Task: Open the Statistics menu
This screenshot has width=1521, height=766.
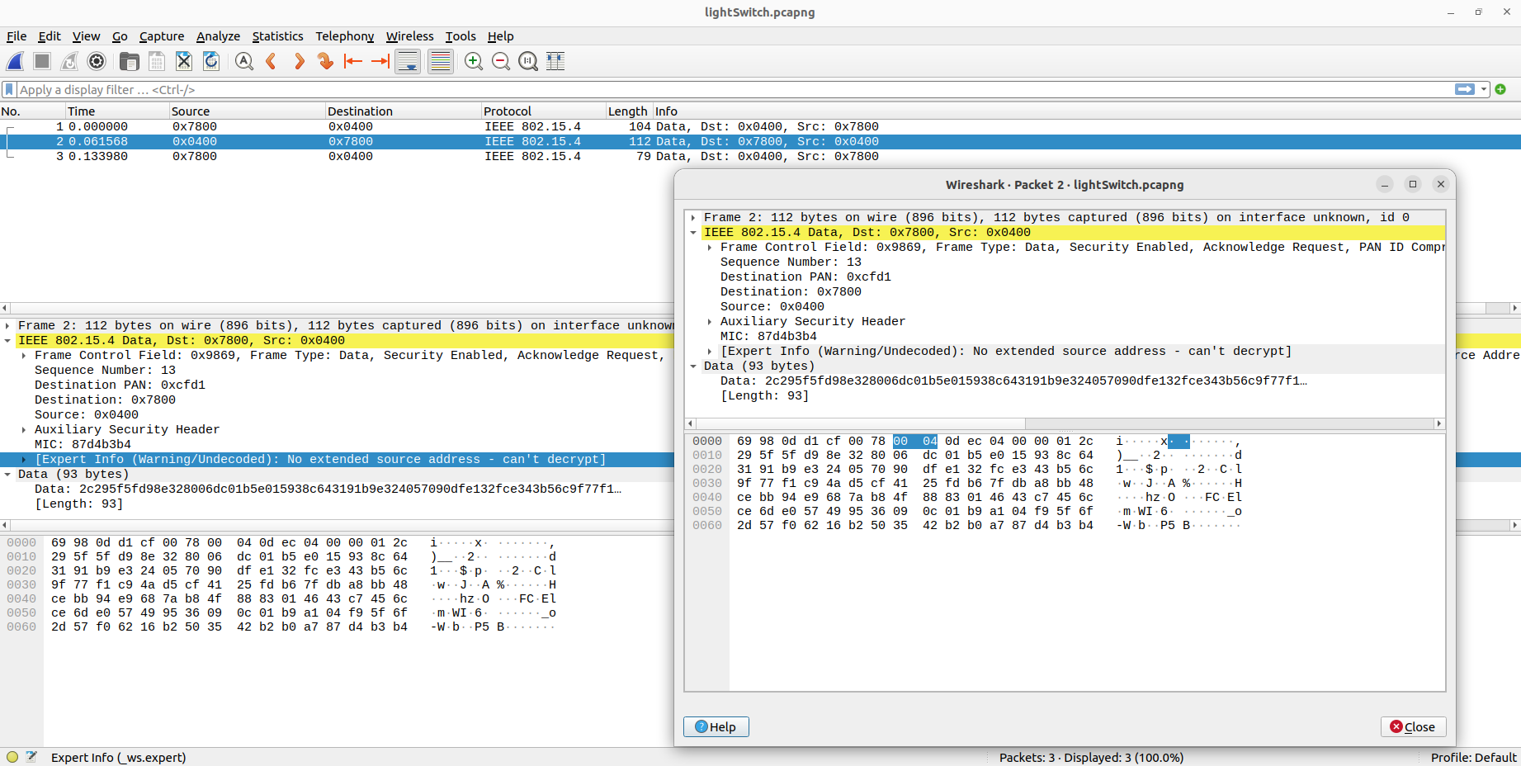Action: click(x=277, y=36)
